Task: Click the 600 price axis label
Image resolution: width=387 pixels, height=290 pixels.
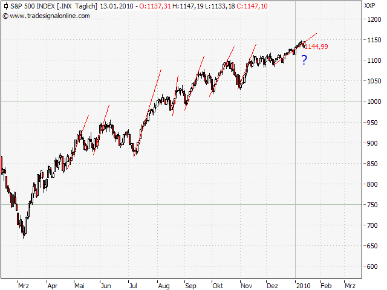Action: 372,266
